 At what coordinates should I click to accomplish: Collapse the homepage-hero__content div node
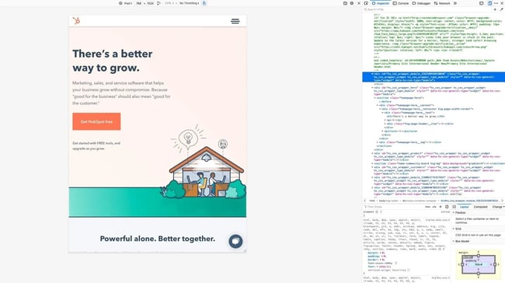(x=378, y=105)
